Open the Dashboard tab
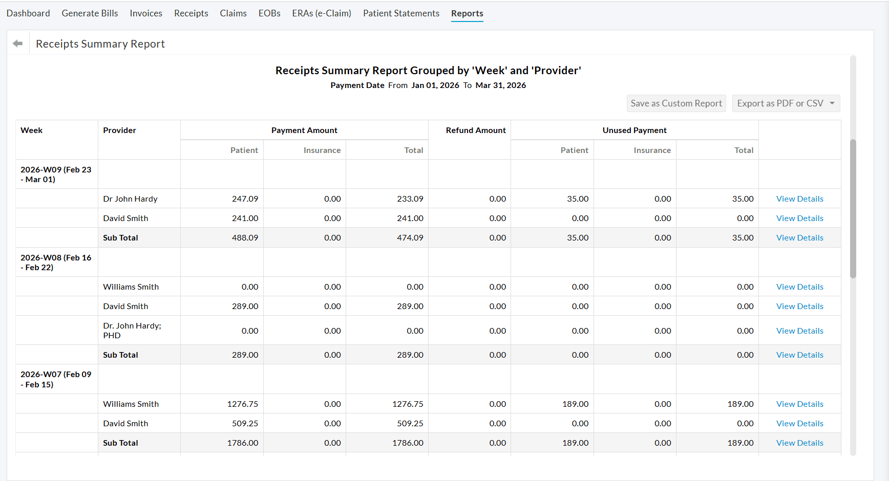This screenshot has height=481, width=889. [28, 13]
